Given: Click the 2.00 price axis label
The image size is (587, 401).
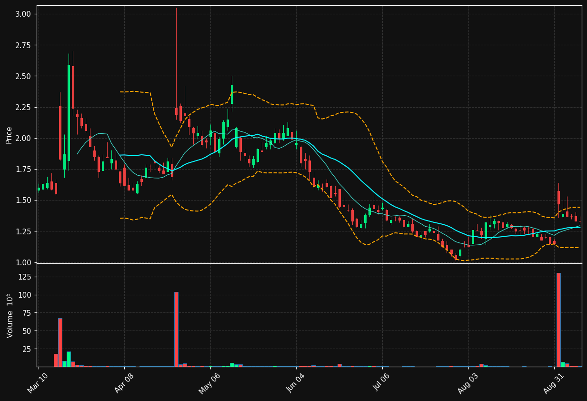Looking at the screenshot, I should [x=23, y=139].
